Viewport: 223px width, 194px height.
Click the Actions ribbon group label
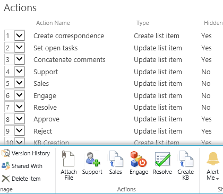coord(126,189)
